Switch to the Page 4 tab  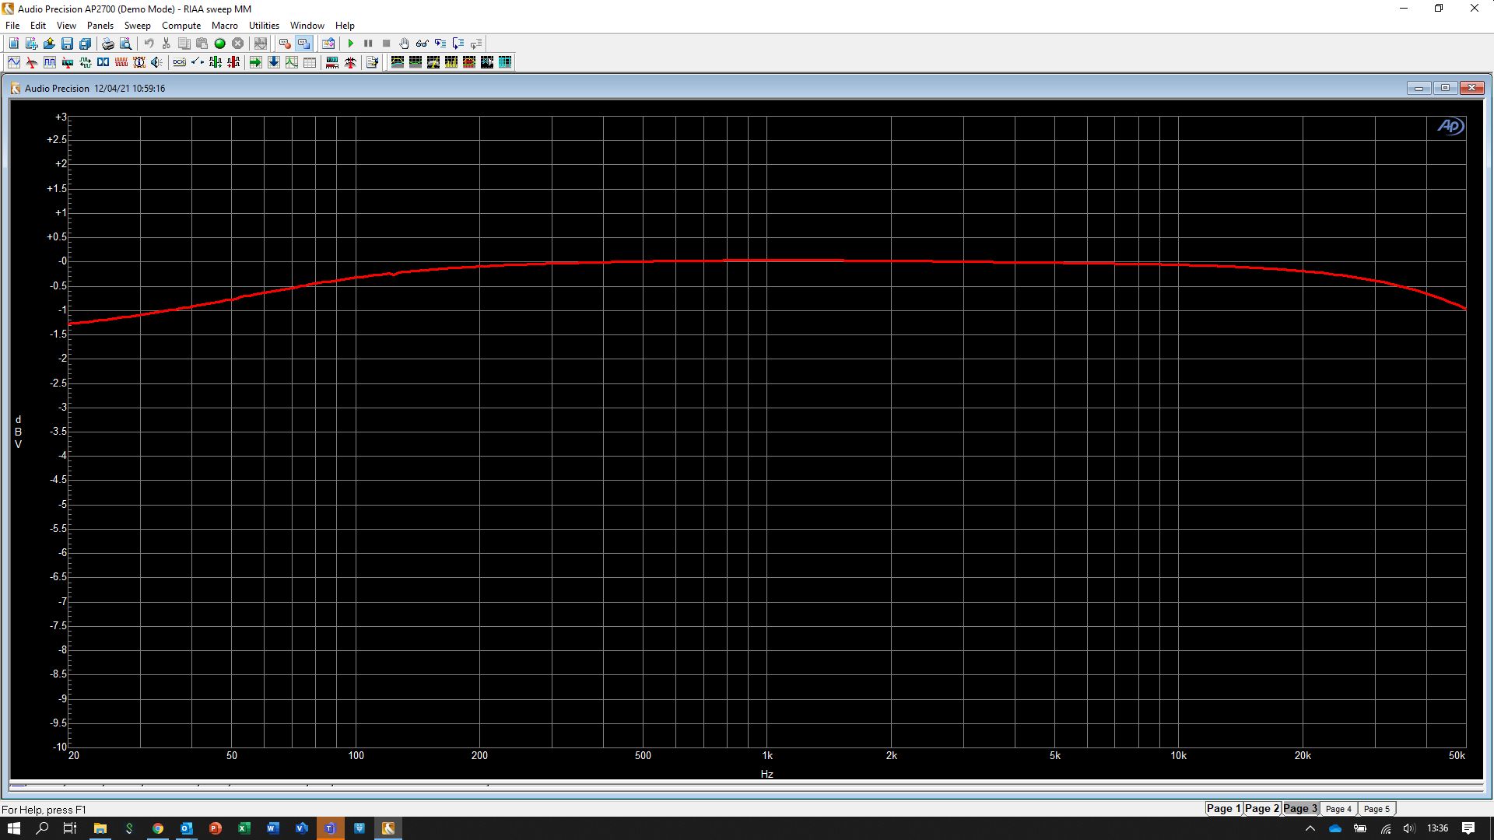(1338, 809)
